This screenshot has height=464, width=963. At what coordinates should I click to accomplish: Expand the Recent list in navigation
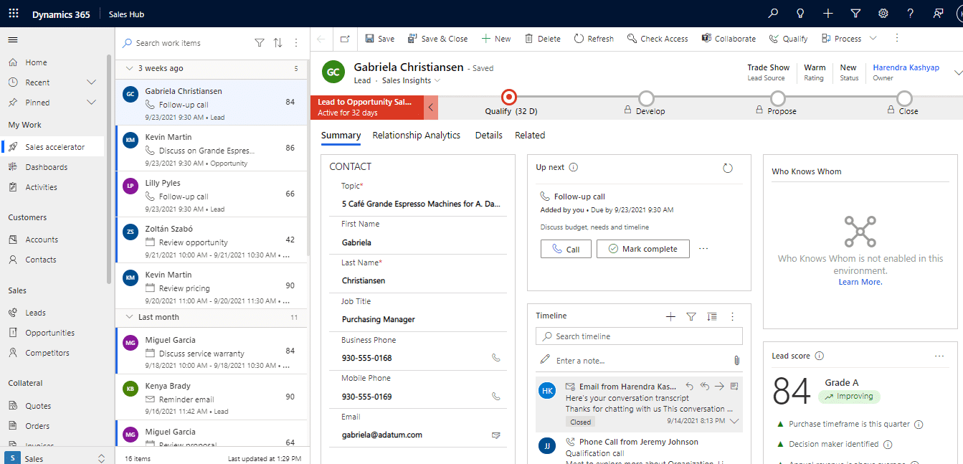click(91, 82)
